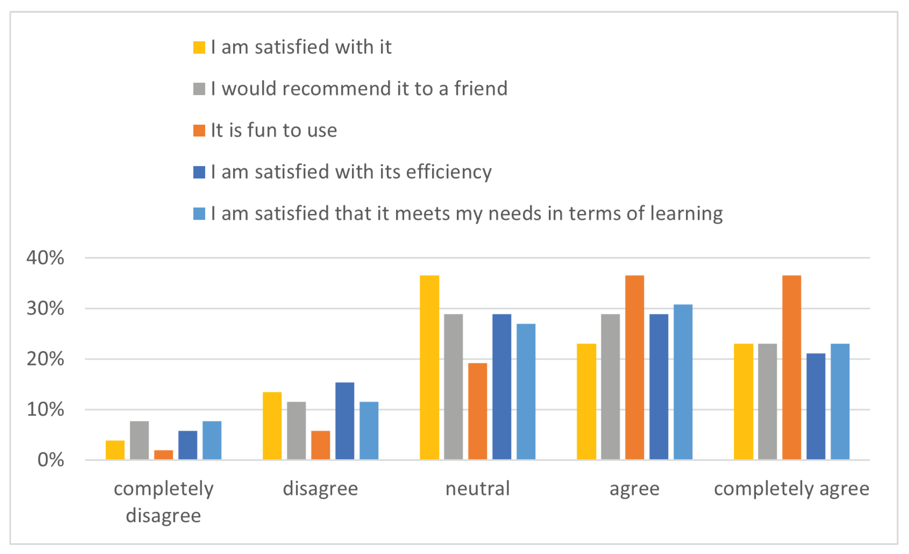This screenshot has height=554, width=909.
Task: Click the 20% value on vertical axis
Action: click(45, 359)
